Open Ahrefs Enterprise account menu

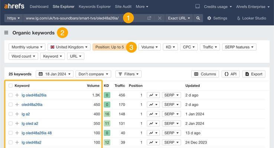point(253,7)
